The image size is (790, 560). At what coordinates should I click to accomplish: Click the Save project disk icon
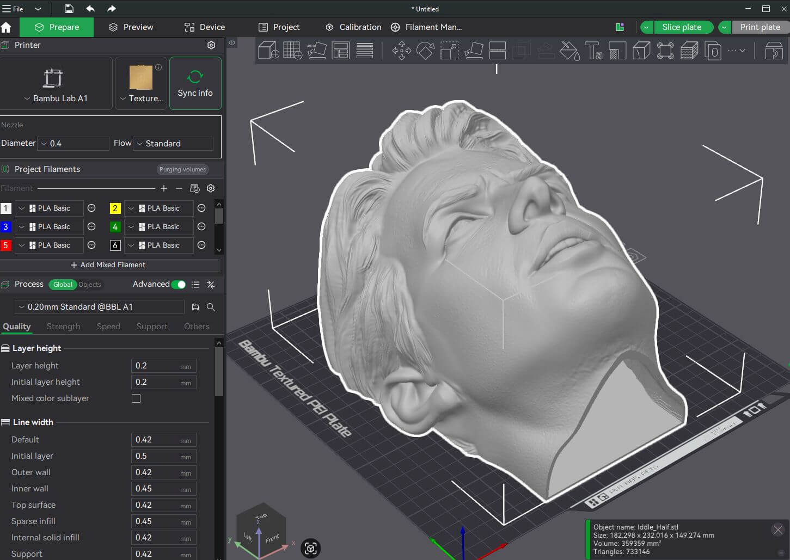click(x=69, y=9)
